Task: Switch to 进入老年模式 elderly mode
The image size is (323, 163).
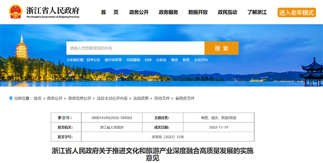Action: coord(297,13)
